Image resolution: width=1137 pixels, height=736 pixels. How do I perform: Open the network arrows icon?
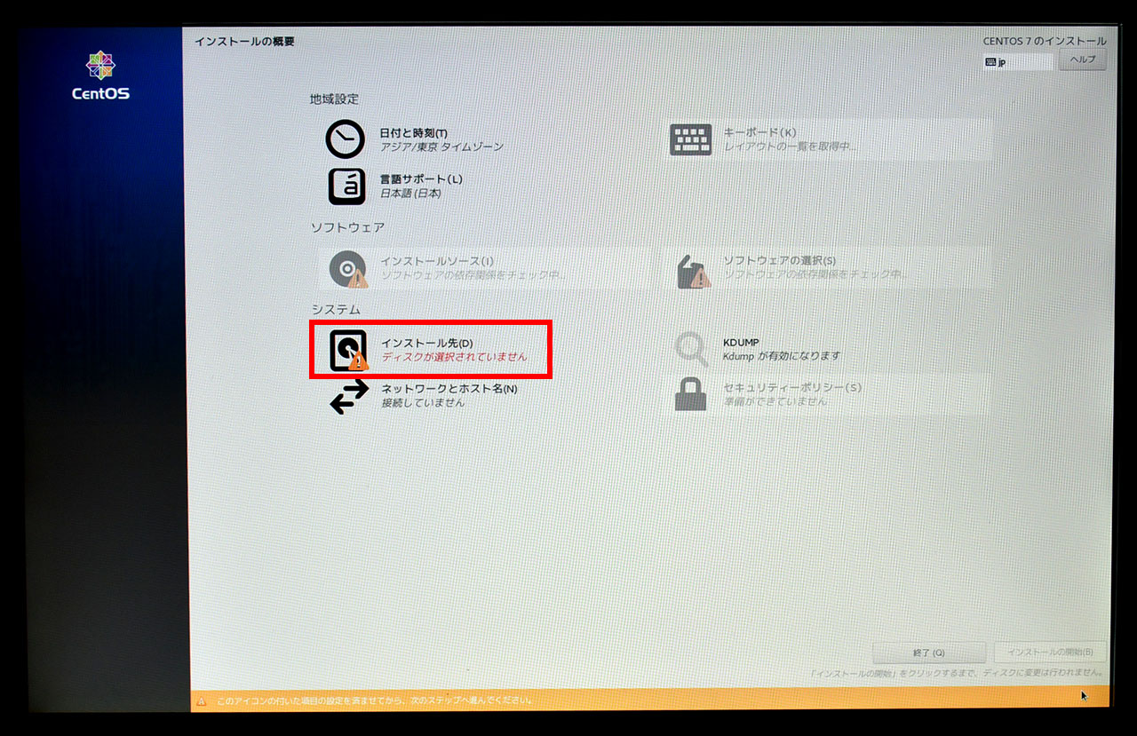click(x=349, y=397)
